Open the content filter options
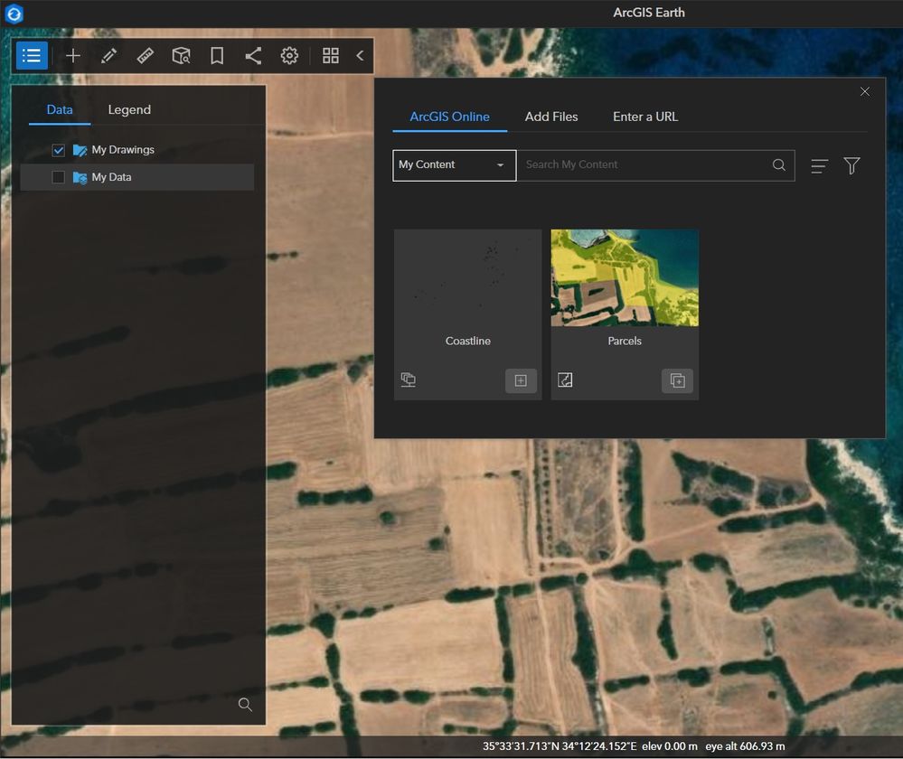 pyautogui.click(x=851, y=165)
